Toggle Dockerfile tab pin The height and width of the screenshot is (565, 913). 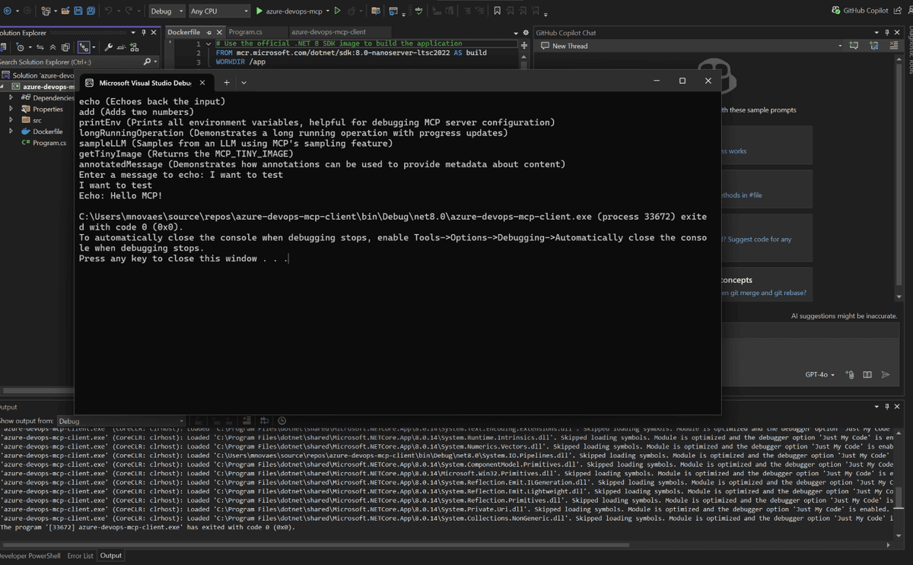pyautogui.click(x=208, y=33)
